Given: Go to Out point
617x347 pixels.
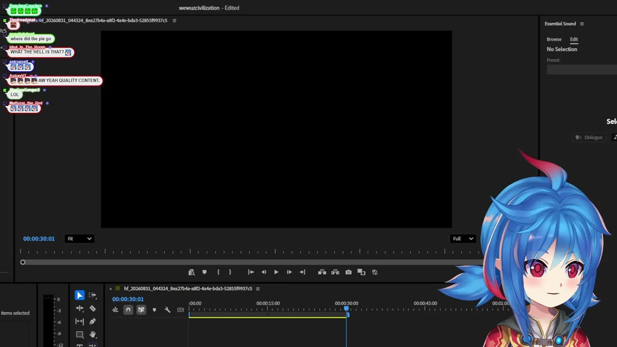Looking at the screenshot, I should pos(302,272).
